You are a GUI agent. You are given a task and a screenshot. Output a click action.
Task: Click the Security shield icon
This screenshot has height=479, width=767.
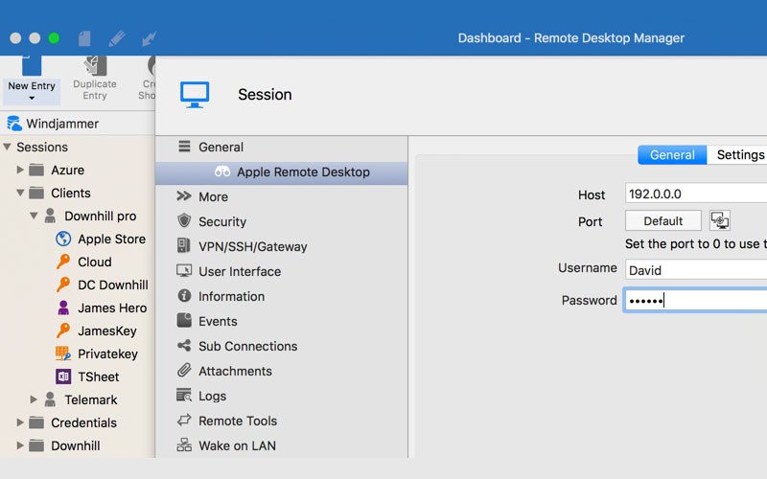pos(184,221)
